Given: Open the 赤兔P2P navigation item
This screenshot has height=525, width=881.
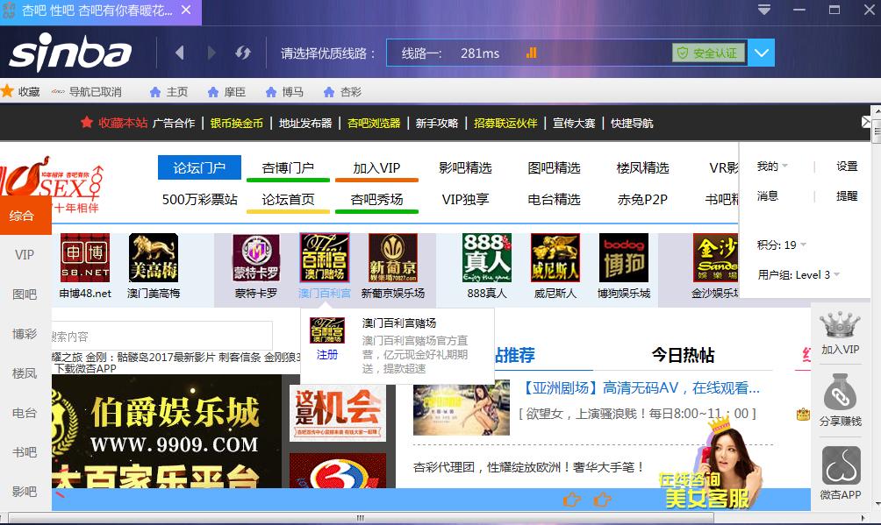Looking at the screenshot, I should [643, 199].
